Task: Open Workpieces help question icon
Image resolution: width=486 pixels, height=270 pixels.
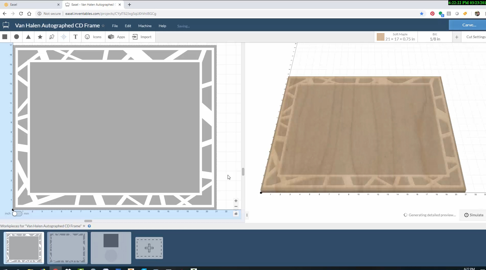Action: 89,226
